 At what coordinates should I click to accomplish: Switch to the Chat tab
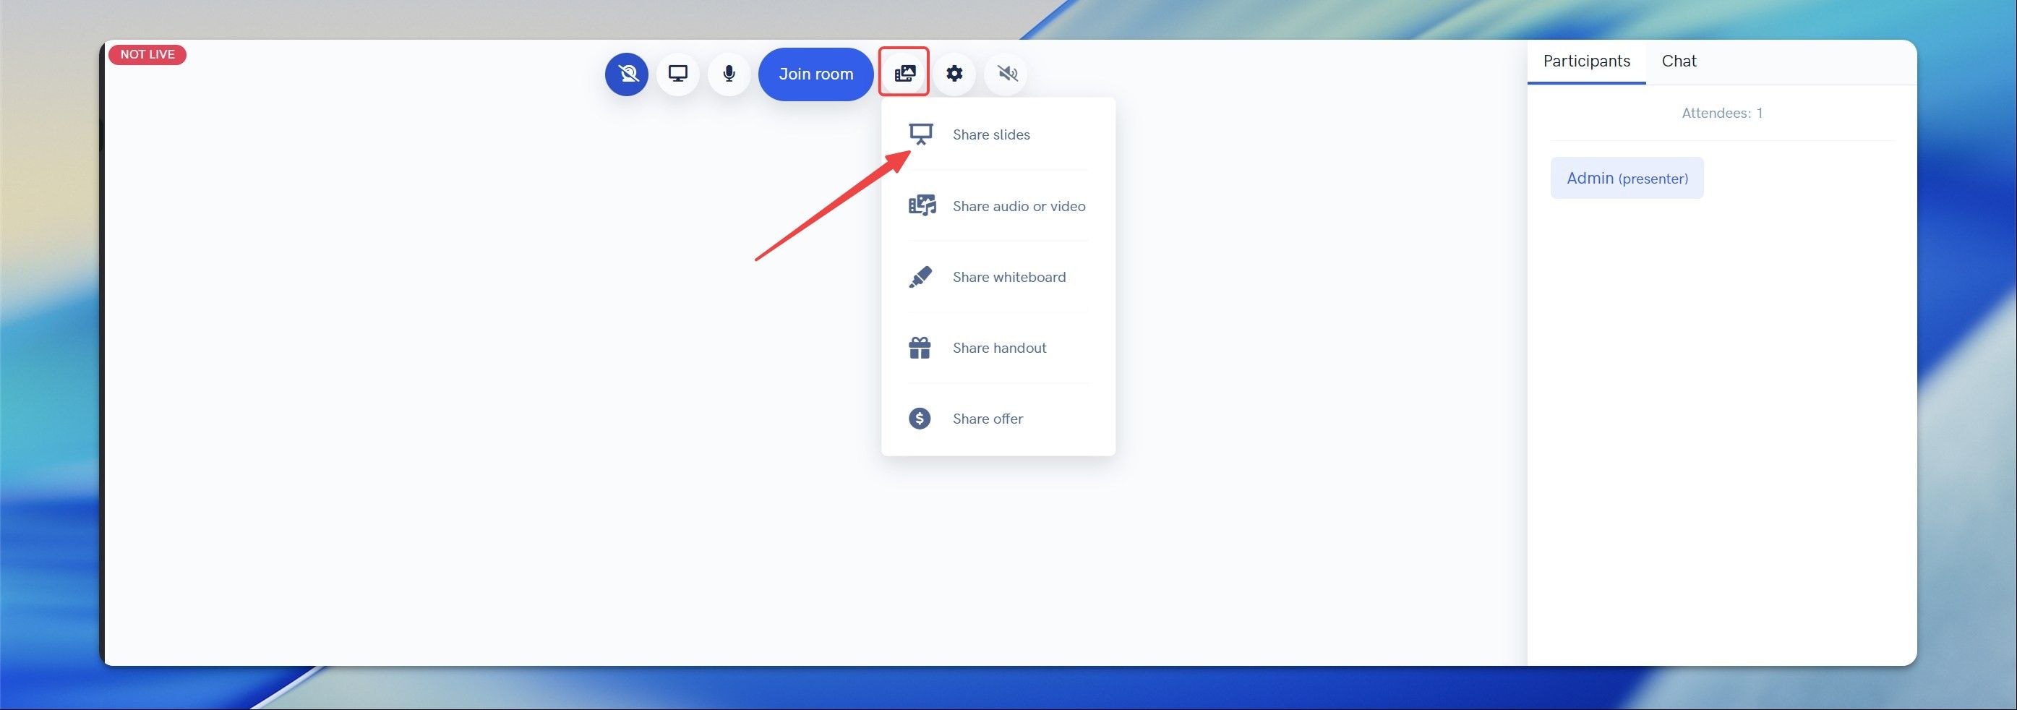coord(1679,61)
